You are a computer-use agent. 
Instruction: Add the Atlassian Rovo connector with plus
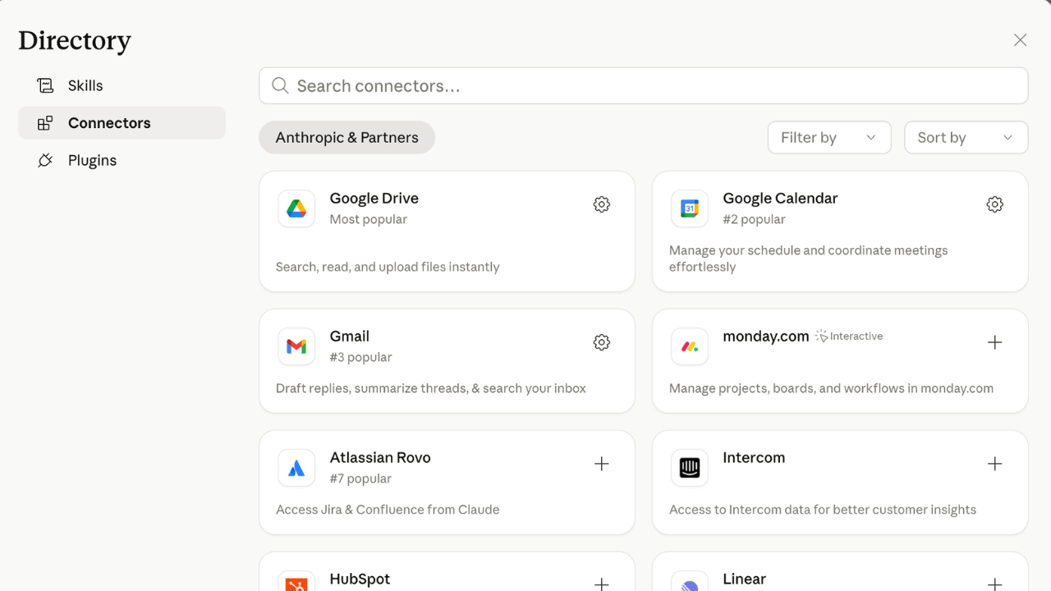pos(602,464)
